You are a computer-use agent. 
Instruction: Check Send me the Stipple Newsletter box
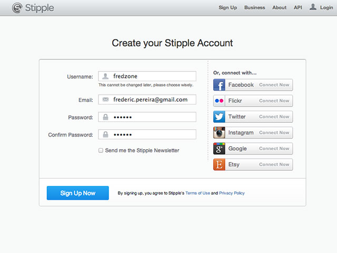pos(101,150)
